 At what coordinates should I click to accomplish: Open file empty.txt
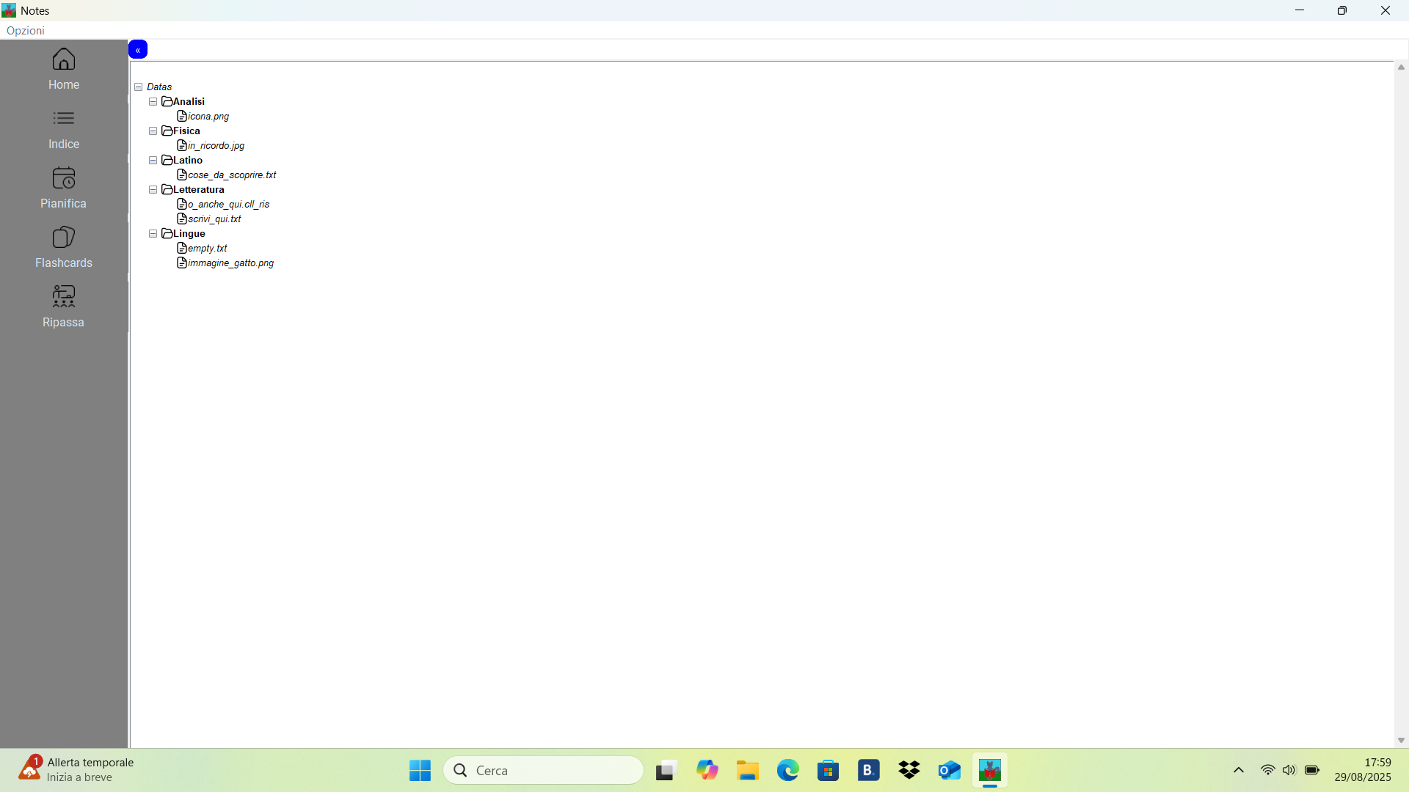(208, 249)
